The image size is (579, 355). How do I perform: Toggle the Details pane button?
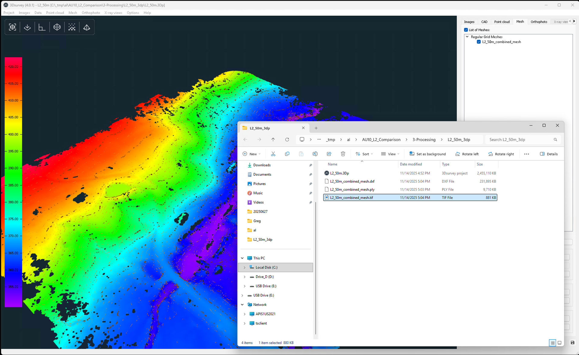[x=549, y=154]
